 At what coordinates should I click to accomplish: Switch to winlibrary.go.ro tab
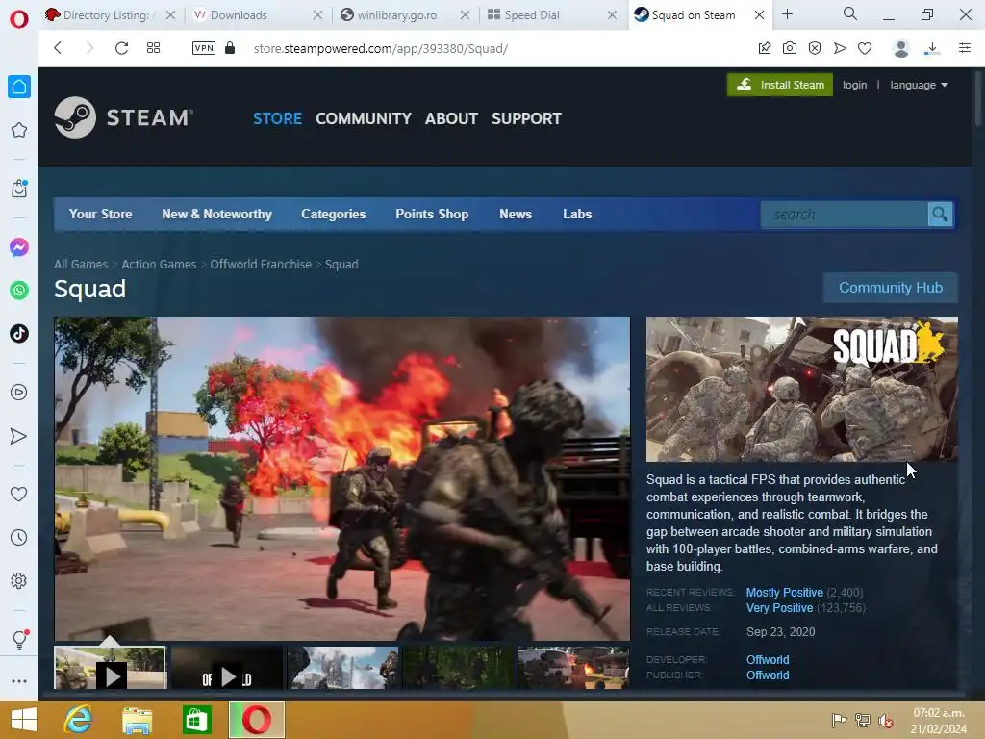tap(397, 15)
